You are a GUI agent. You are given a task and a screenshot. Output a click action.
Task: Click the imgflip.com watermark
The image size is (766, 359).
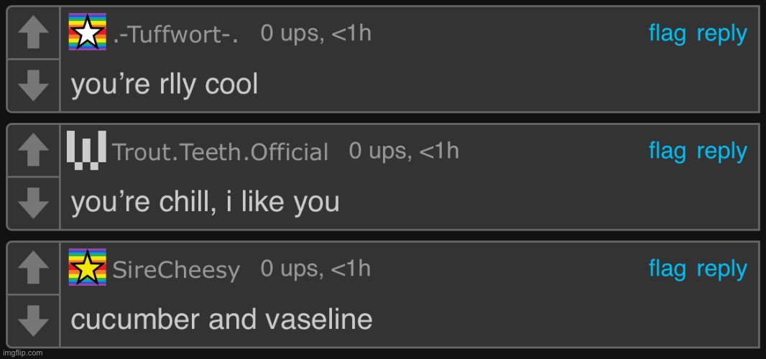click(22, 353)
